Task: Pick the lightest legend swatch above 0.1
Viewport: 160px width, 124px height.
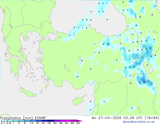Action: (x=4, y=121)
